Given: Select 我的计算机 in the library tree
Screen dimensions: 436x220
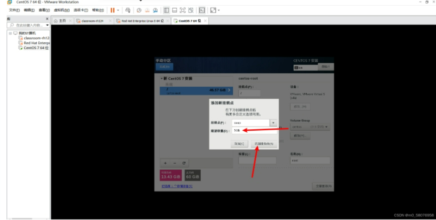Looking at the screenshot, I should (27, 33).
